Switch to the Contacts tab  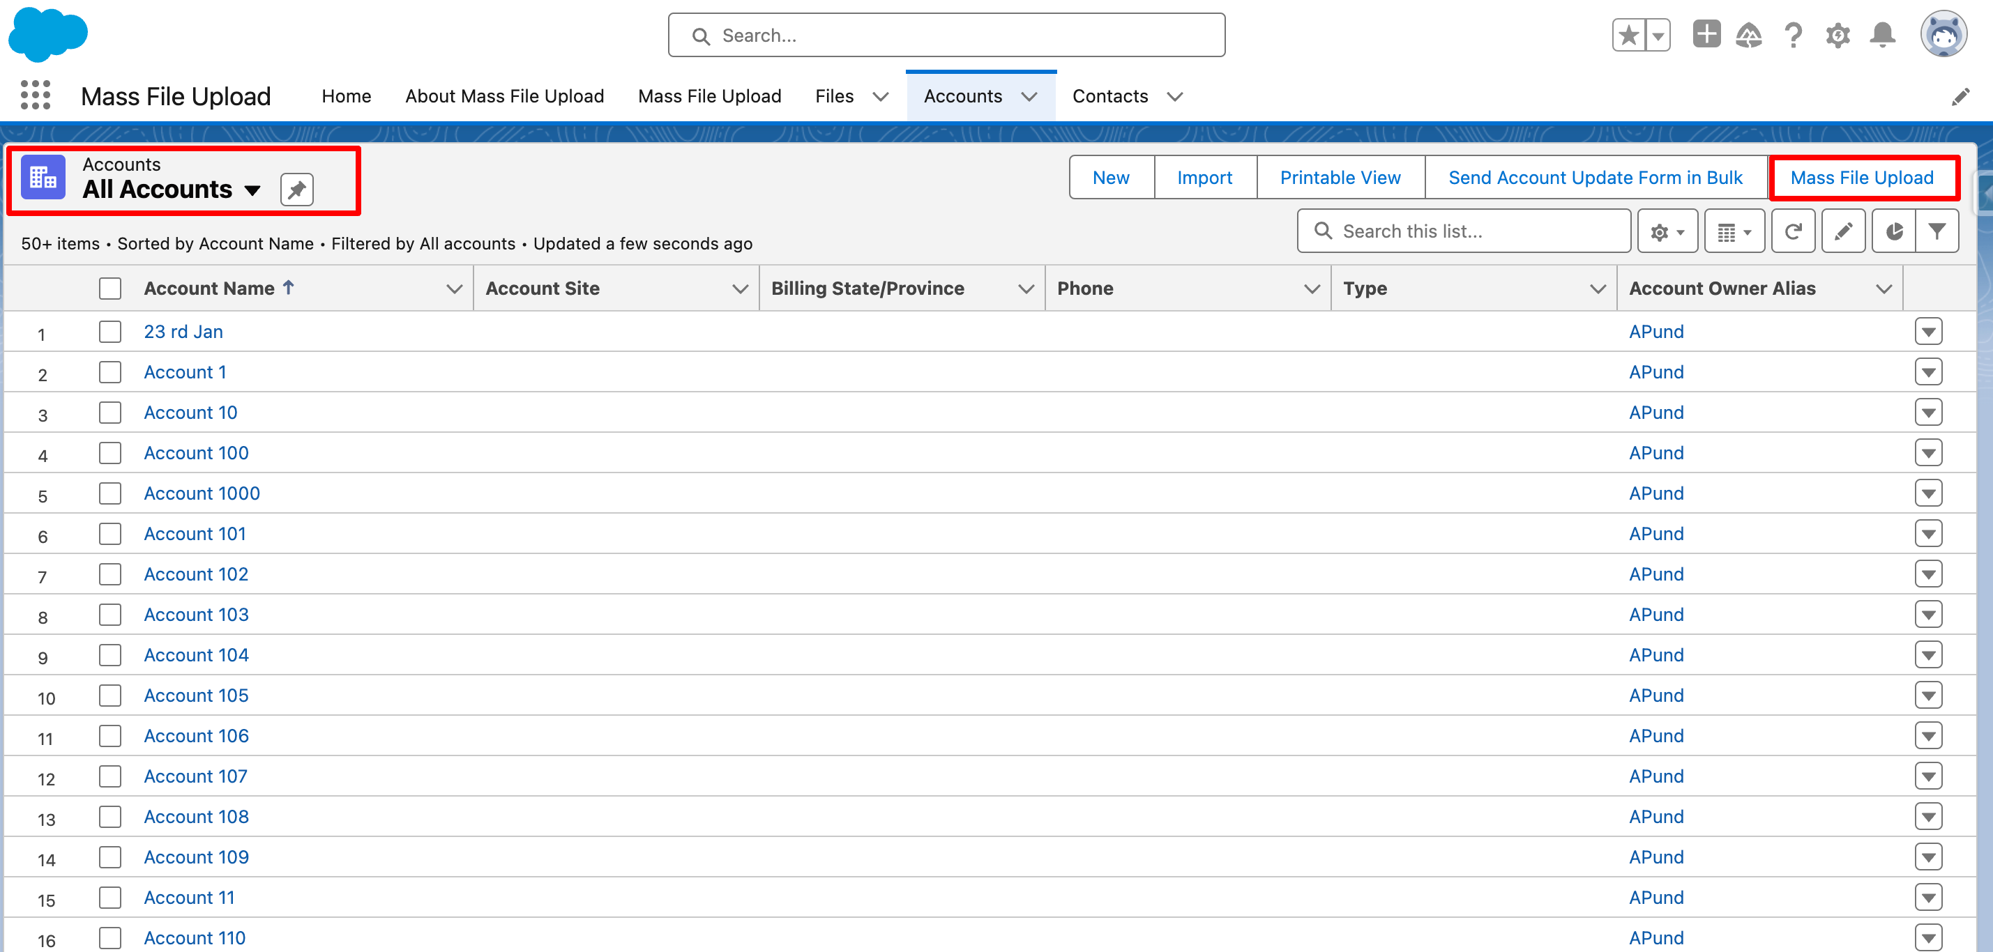(x=1109, y=96)
